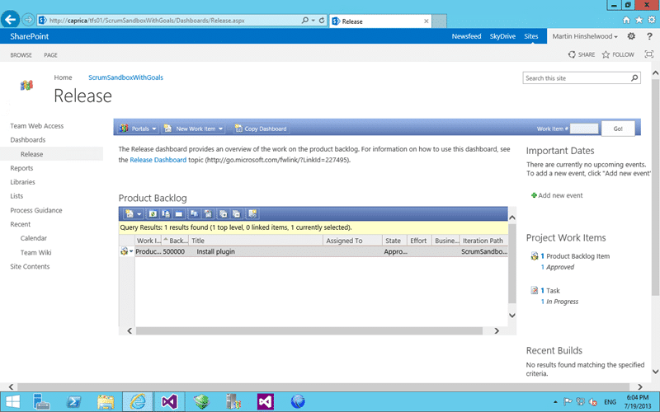Click the site logo next to Release
Viewport: 660px width, 412px height.
pyautogui.click(x=26, y=86)
